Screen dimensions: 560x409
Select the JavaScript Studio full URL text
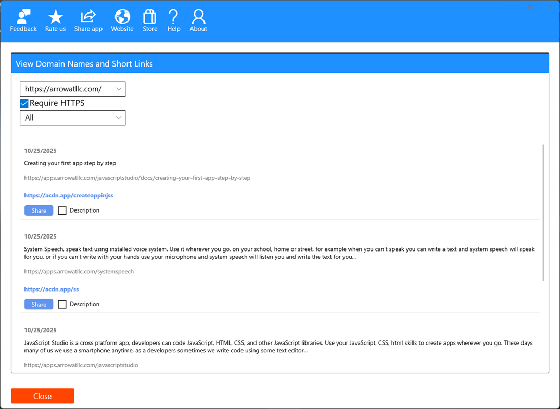click(81, 365)
